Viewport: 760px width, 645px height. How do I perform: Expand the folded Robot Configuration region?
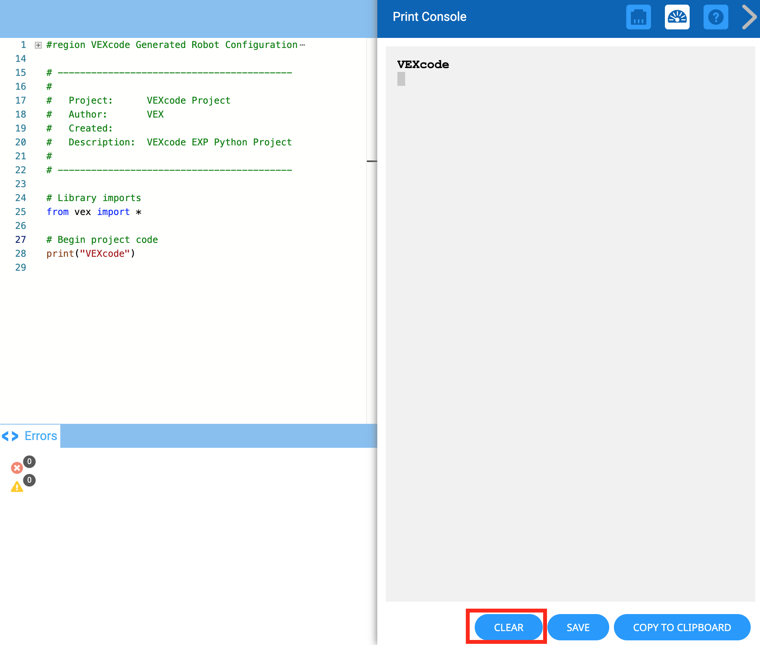pos(38,45)
